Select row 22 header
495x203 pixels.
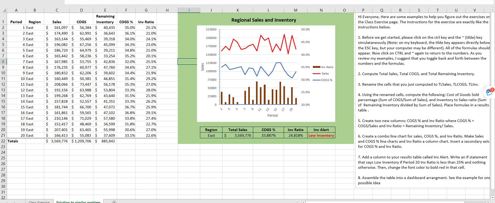(3, 141)
